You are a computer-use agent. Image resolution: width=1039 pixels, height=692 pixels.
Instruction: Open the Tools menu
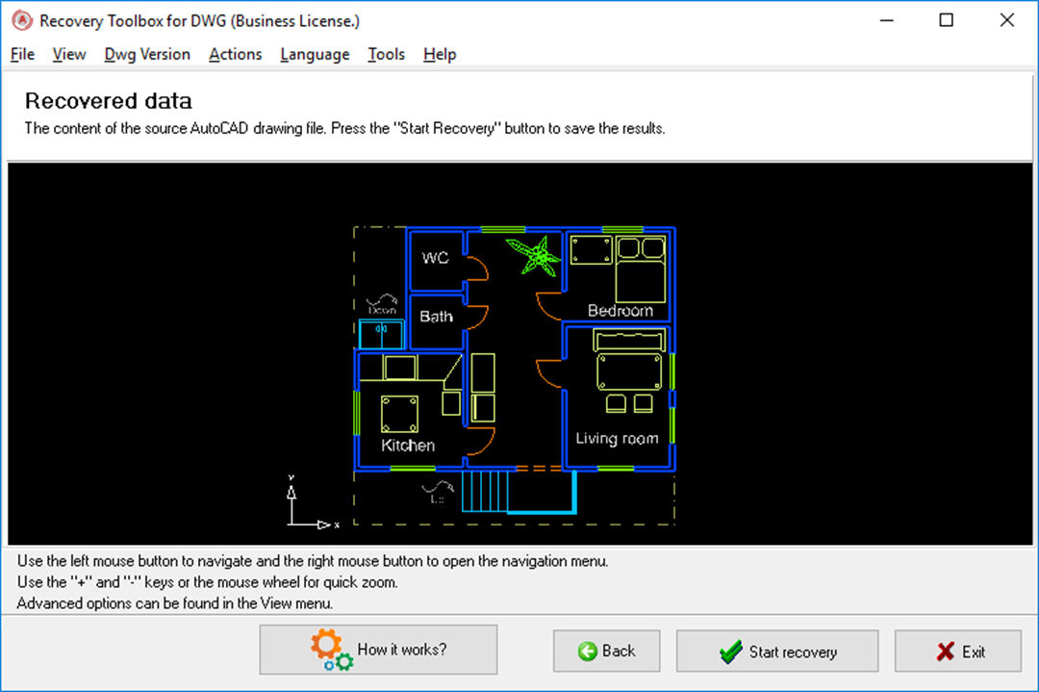pyautogui.click(x=387, y=54)
